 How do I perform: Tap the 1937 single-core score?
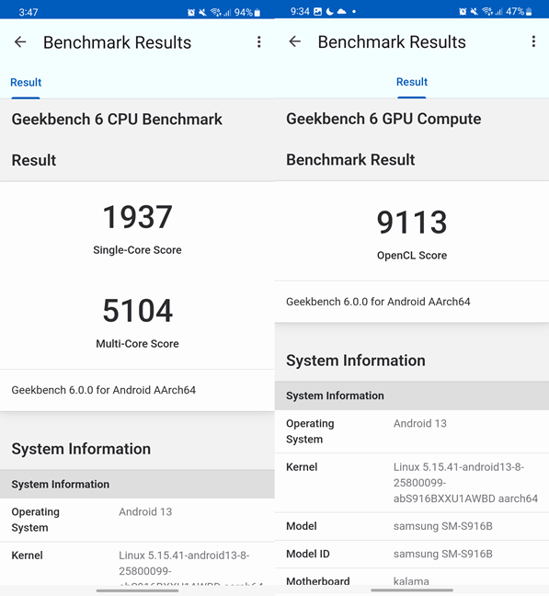tap(138, 217)
